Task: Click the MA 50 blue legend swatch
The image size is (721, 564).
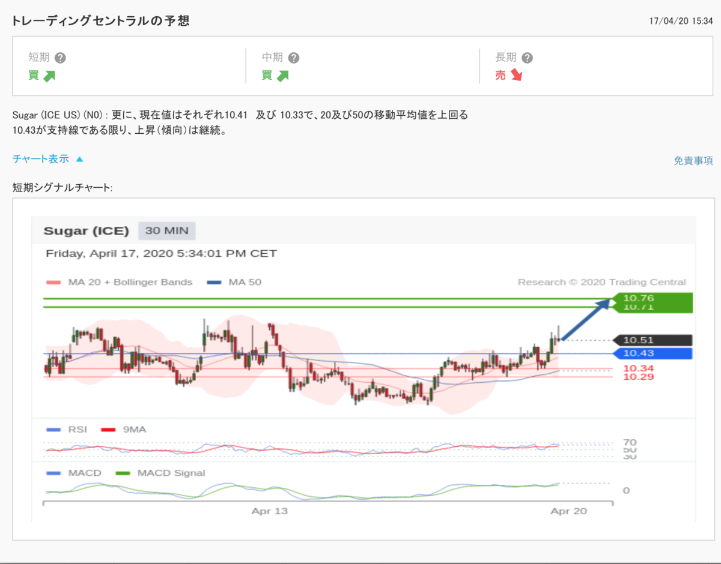Action: (214, 283)
